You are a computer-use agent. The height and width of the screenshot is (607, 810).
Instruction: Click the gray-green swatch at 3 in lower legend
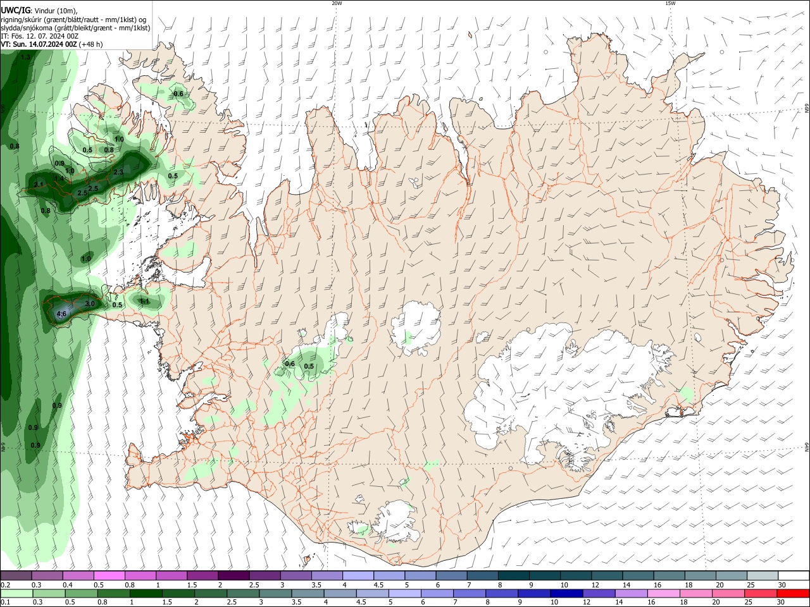(275, 593)
